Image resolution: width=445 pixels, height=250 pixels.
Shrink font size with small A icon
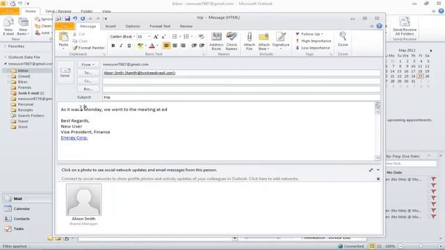(x=163, y=37)
